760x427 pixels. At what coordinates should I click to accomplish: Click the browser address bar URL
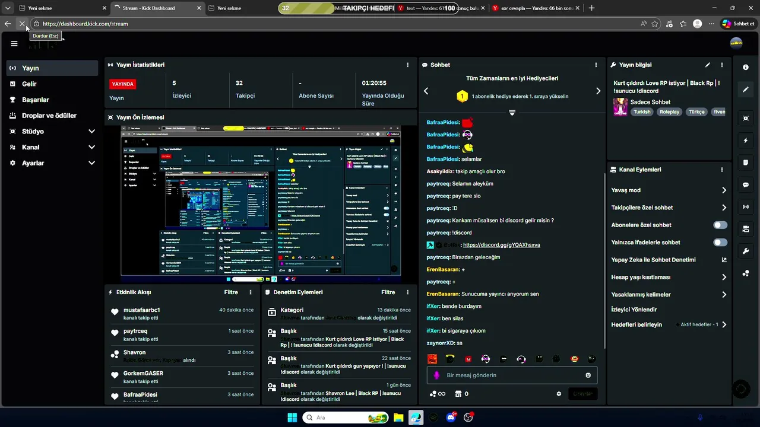point(85,24)
